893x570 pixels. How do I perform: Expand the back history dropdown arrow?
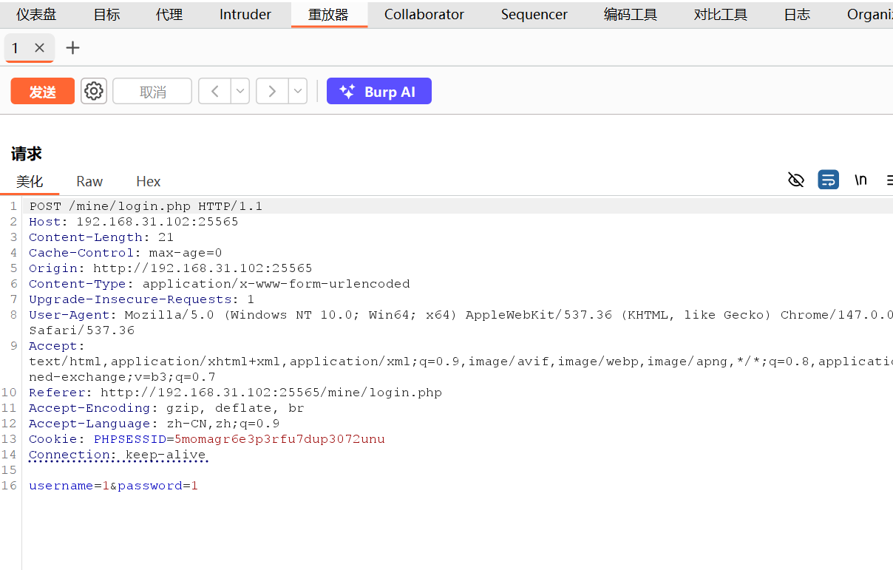click(240, 91)
